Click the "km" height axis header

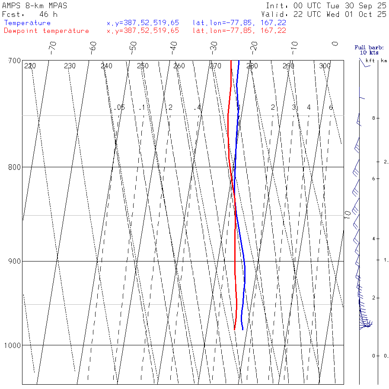pos(384,61)
